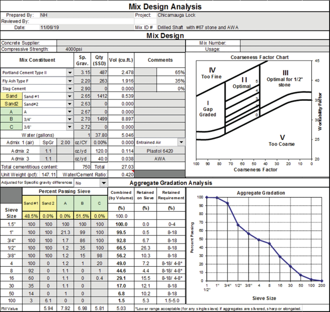Select the 3/4" quantity cell '1499'

(x=99, y=119)
